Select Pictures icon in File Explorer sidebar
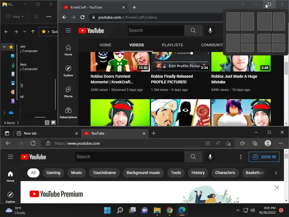Screen dimensions: 289x217 click(13, 83)
